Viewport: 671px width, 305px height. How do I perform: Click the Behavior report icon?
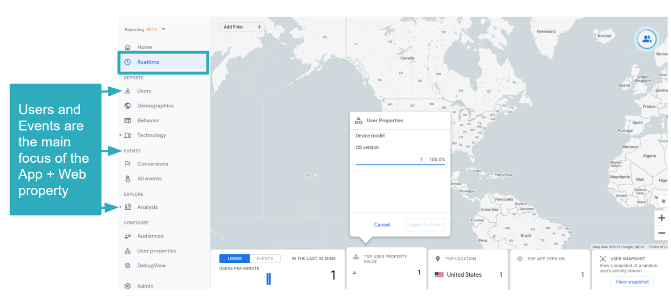(128, 120)
